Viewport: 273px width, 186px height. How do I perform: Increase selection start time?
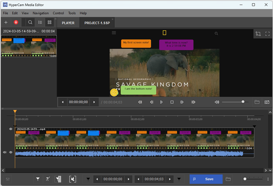[129, 179]
